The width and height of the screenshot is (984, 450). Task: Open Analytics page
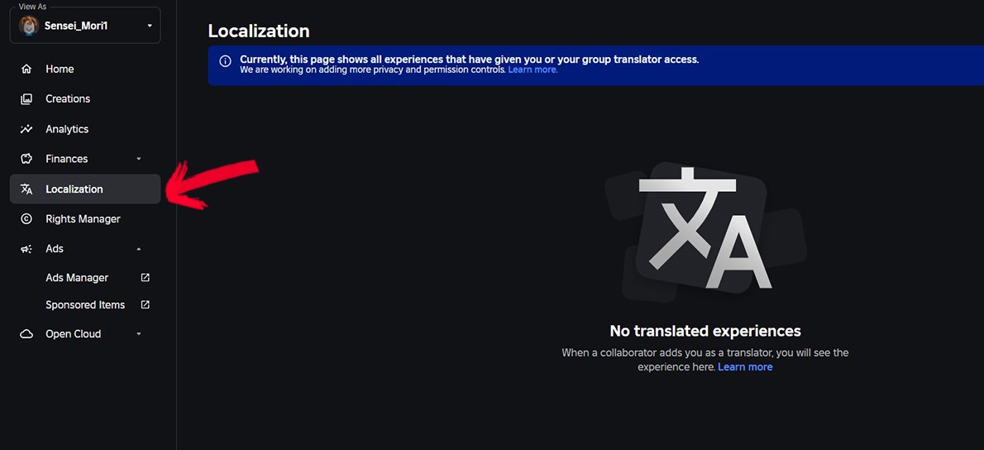click(x=84, y=129)
